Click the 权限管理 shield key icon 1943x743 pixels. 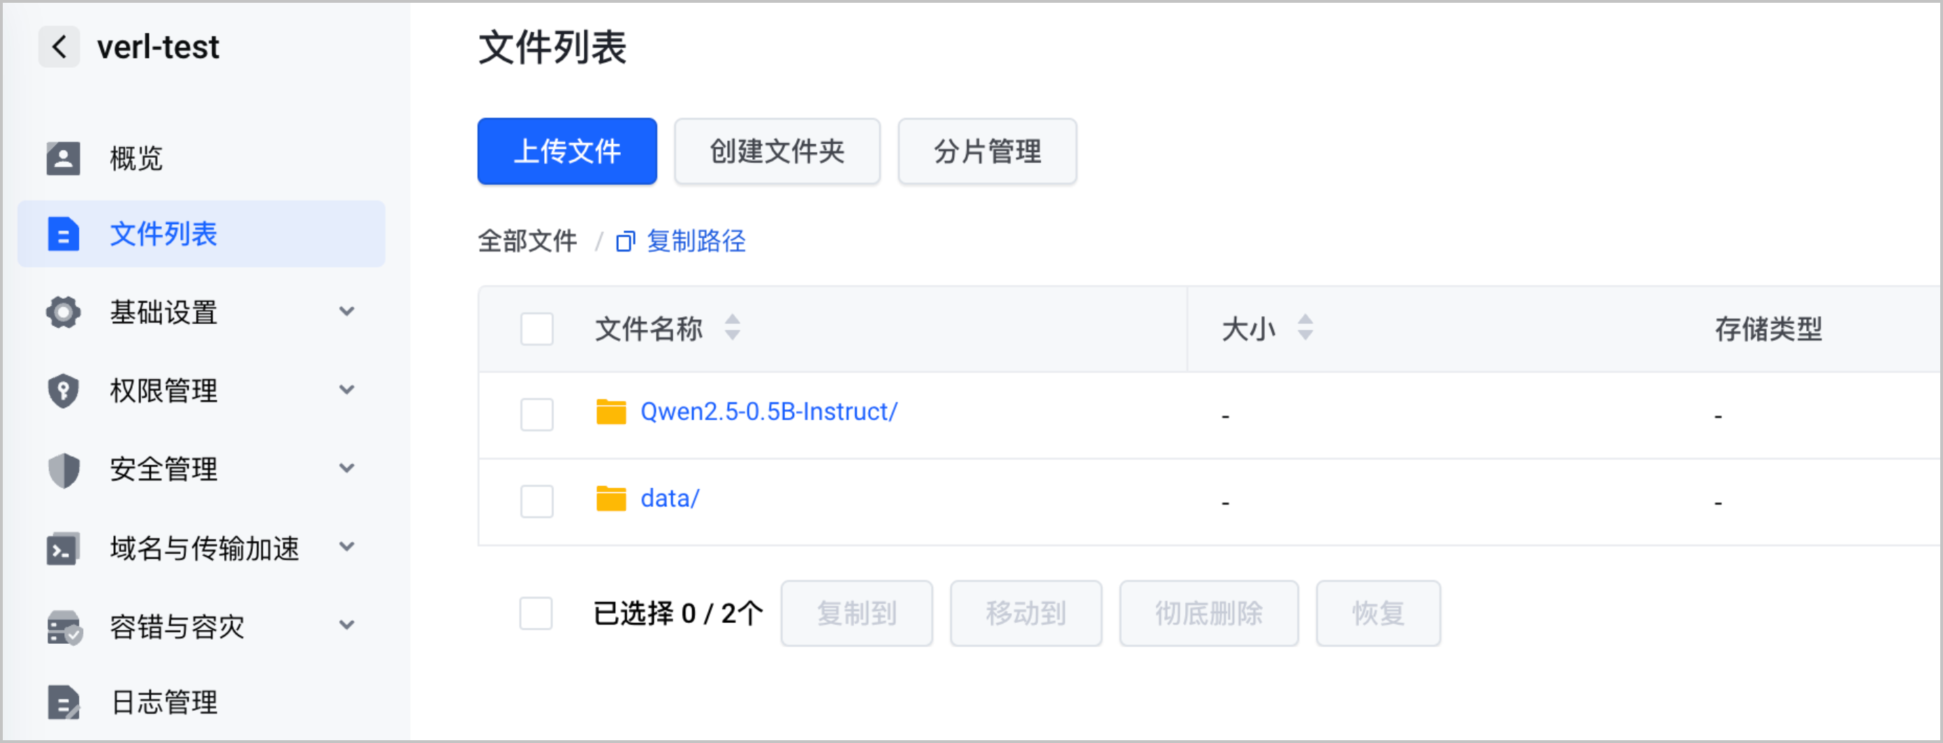tap(64, 391)
